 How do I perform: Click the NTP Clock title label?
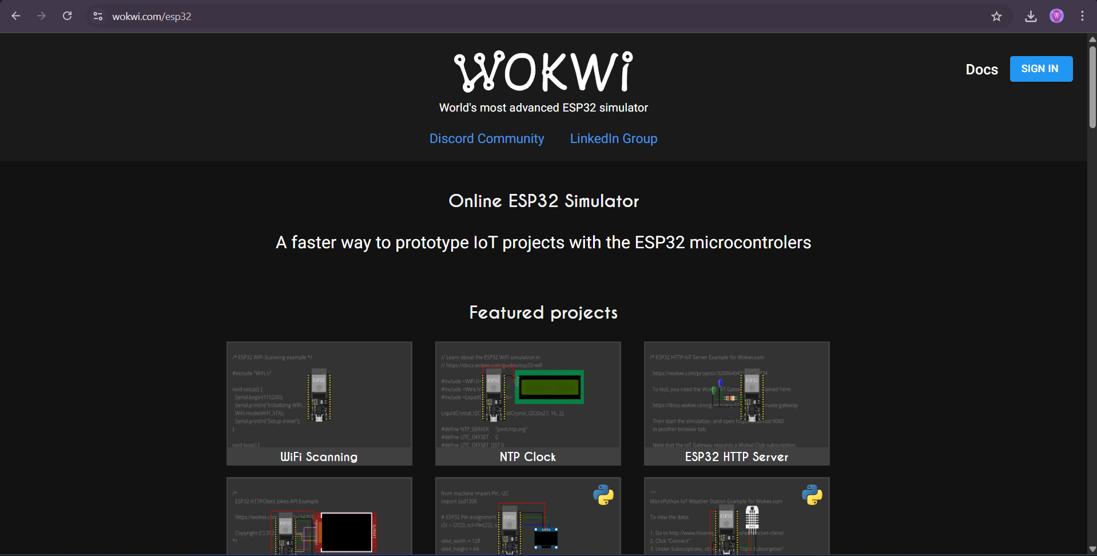coord(528,456)
